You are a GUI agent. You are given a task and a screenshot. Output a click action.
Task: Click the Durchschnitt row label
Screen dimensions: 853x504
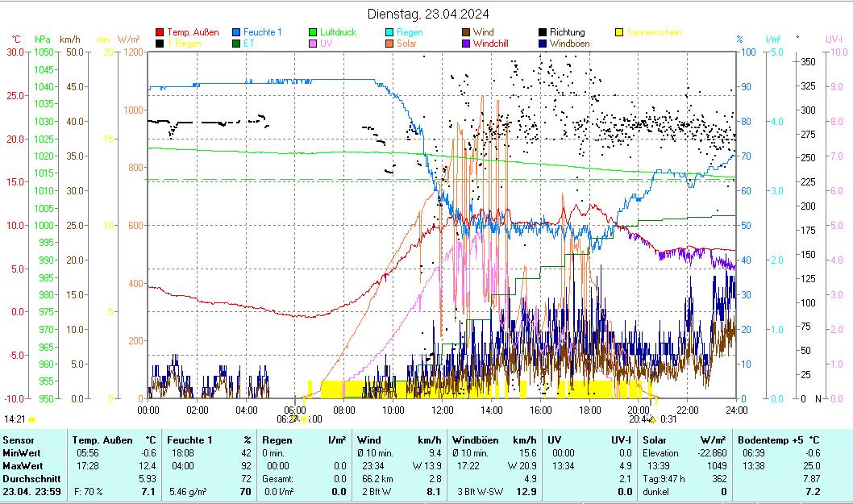click(x=29, y=479)
